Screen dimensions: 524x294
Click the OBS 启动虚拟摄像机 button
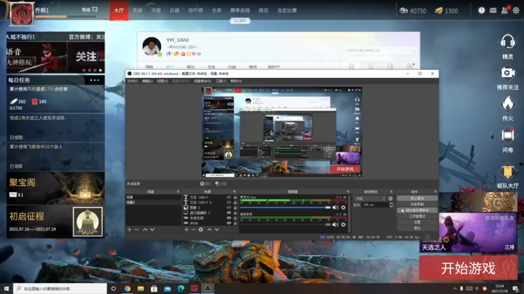417,210
